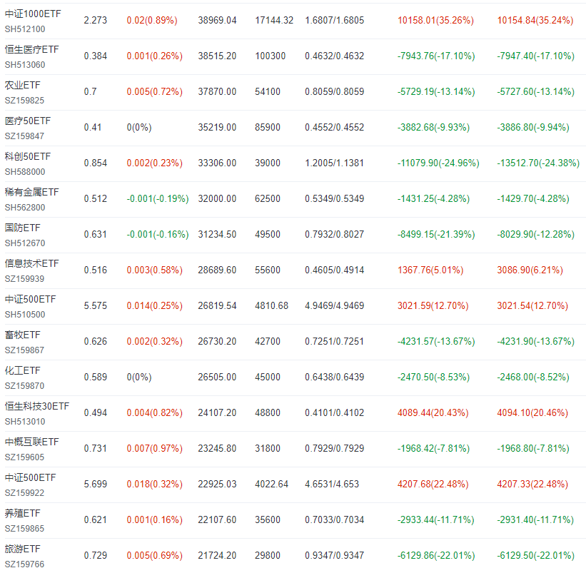The image size is (586, 573).
Task: Click profit 10158.01(35.26%)
Action: tap(435, 20)
